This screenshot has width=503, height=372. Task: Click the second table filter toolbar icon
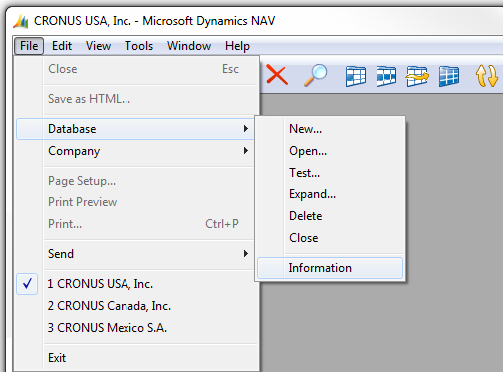(x=386, y=76)
